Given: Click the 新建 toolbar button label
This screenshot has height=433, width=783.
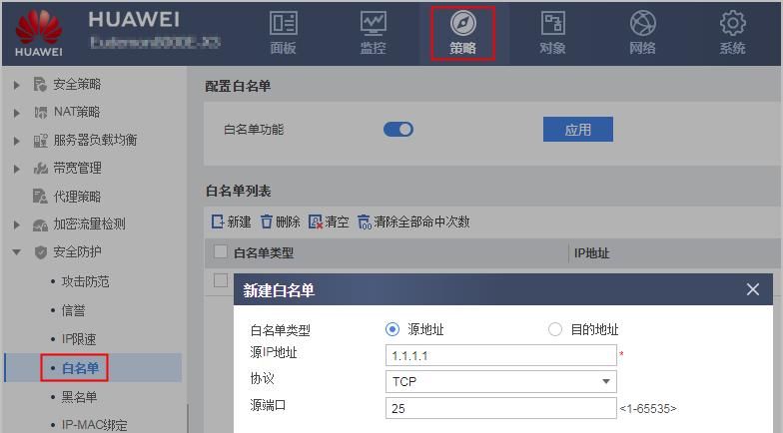Looking at the screenshot, I should pos(240,221).
